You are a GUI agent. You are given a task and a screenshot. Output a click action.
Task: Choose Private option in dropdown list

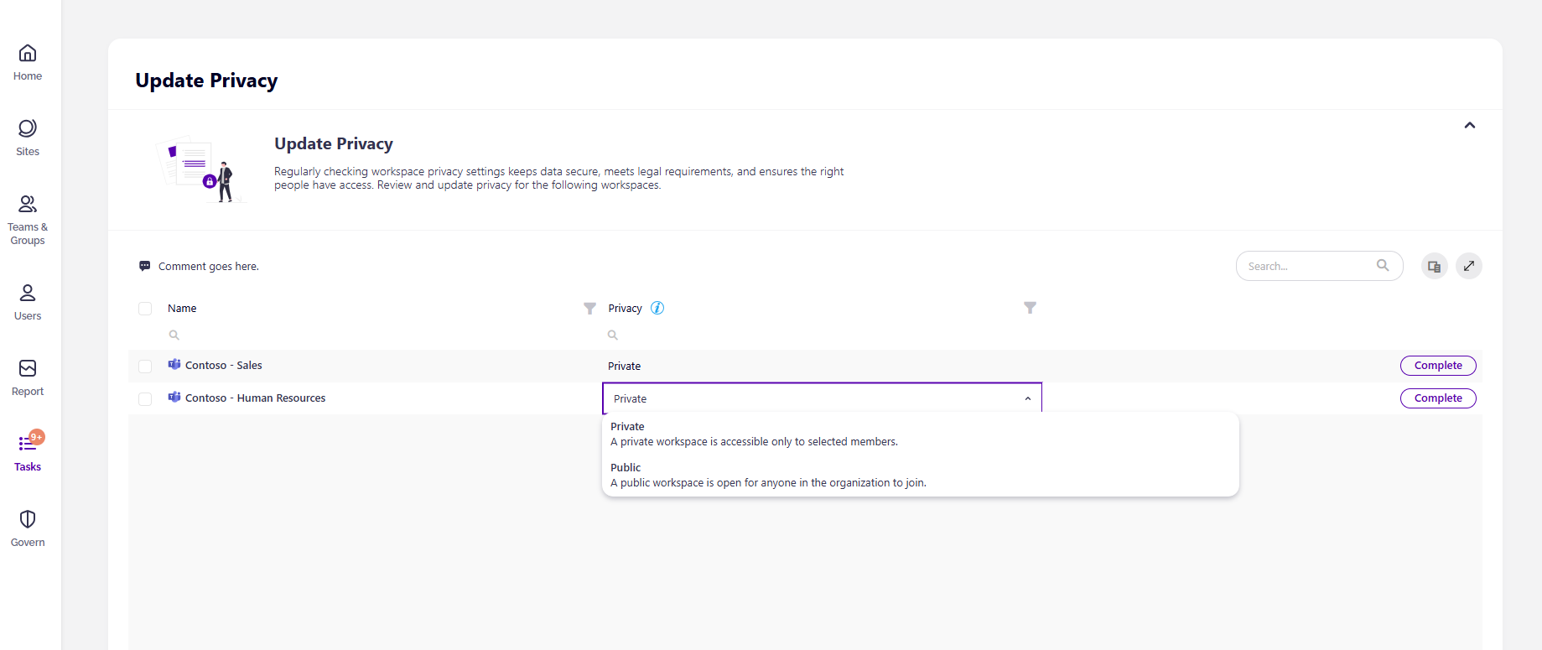920,434
